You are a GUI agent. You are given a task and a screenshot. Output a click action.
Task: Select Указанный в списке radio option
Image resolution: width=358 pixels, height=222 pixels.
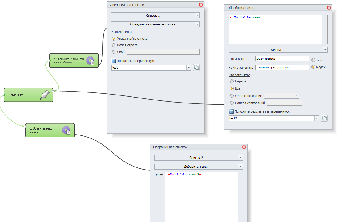click(x=113, y=39)
